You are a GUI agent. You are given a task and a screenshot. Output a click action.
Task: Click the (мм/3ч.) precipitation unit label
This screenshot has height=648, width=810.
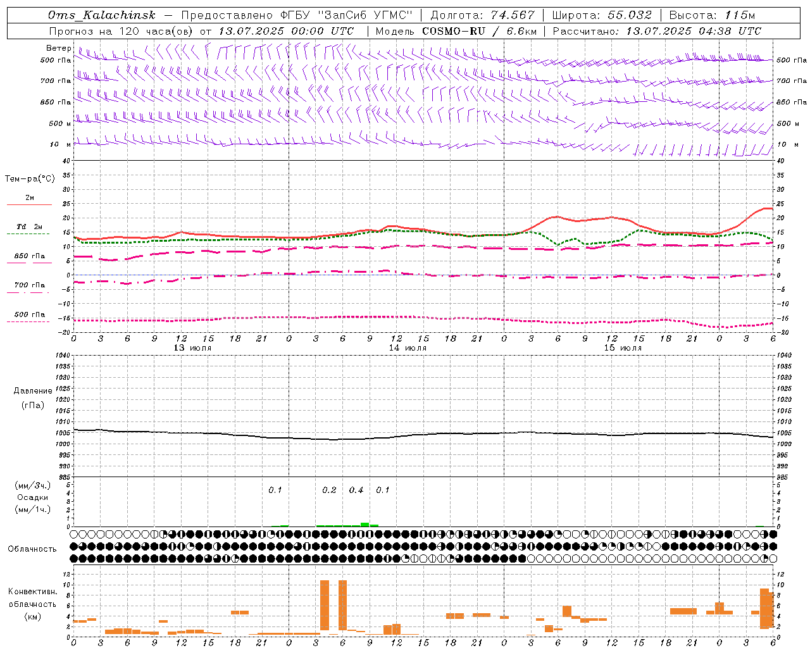pyautogui.click(x=33, y=485)
